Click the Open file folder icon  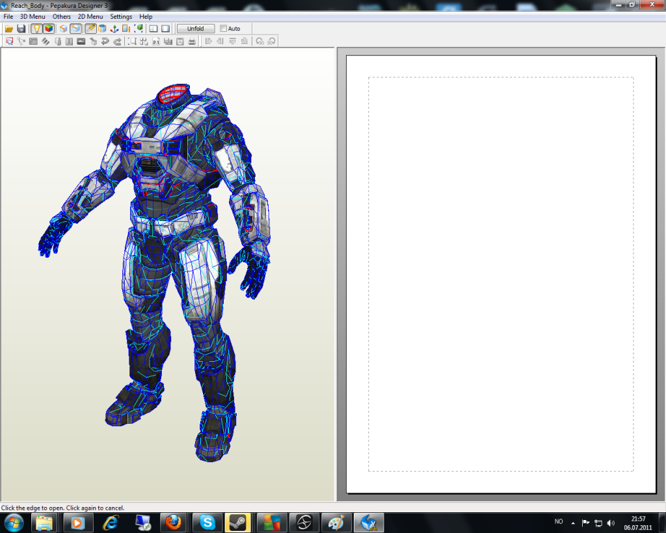(9, 29)
